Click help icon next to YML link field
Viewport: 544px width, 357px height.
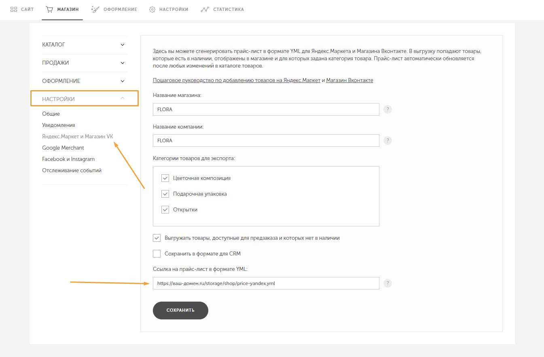pyautogui.click(x=387, y=283)
